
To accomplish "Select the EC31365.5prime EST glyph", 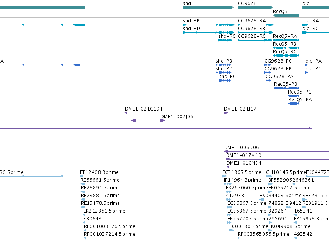I will 224,176.
